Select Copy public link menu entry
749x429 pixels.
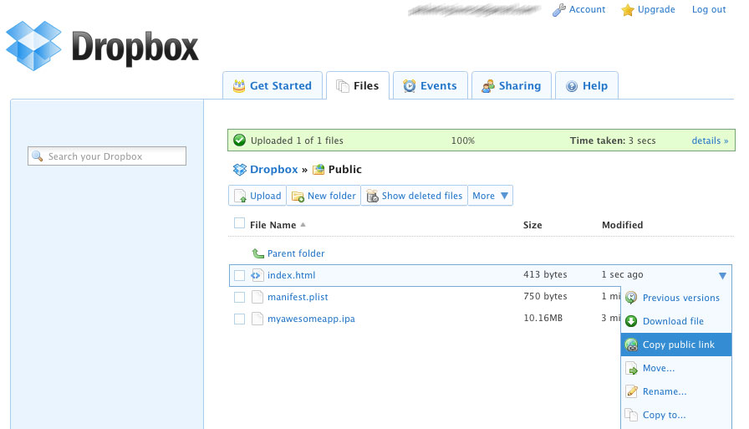[676, 345]
